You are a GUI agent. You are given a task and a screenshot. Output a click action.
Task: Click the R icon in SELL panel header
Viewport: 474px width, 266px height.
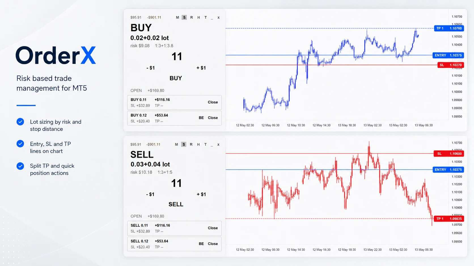(x=191, y=144)
